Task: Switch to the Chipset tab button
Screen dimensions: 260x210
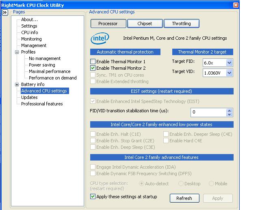Action: [x=145, y=24]
